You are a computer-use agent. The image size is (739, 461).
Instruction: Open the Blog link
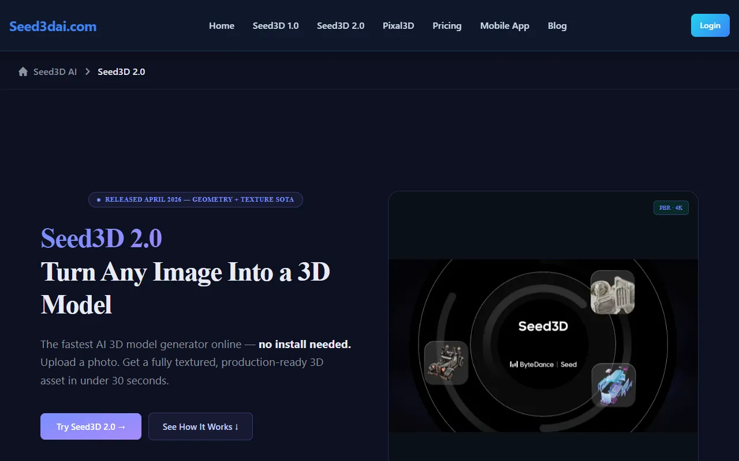pos(557,25)
